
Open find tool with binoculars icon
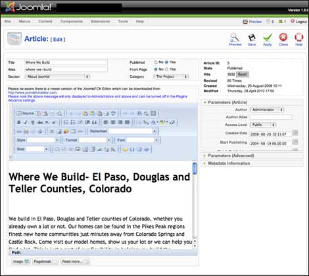pos(139,113)
